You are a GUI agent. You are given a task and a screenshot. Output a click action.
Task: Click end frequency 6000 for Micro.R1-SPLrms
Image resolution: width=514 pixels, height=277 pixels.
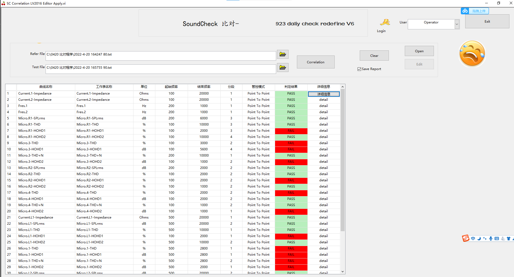(x=204, y=118)
